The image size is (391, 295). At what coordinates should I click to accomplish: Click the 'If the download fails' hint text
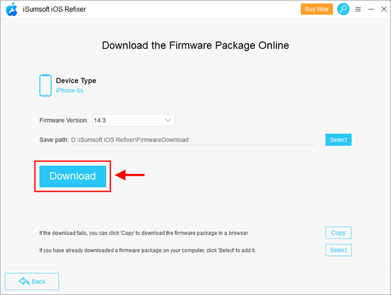[144, 233]
